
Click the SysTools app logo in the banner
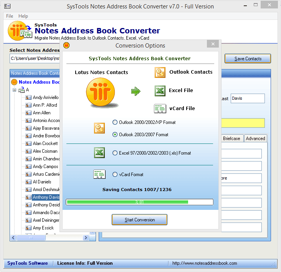[x=20, y=31]
